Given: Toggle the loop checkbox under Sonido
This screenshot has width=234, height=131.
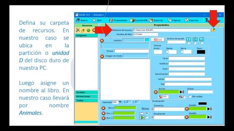Looking at the screenshot, I should point(184,97).
